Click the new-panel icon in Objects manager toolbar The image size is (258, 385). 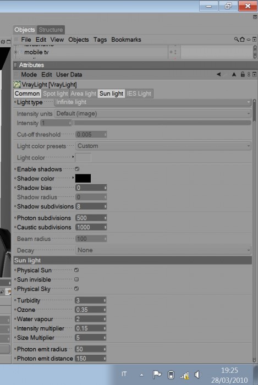(x=254, y=39)
